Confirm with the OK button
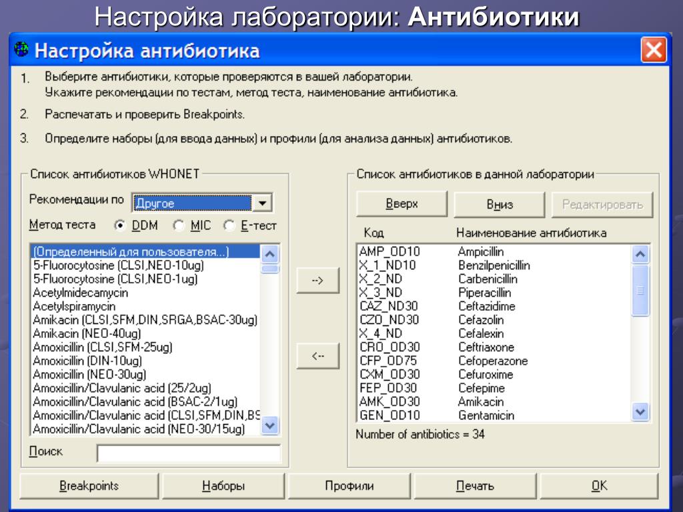 tap(599, 486)
